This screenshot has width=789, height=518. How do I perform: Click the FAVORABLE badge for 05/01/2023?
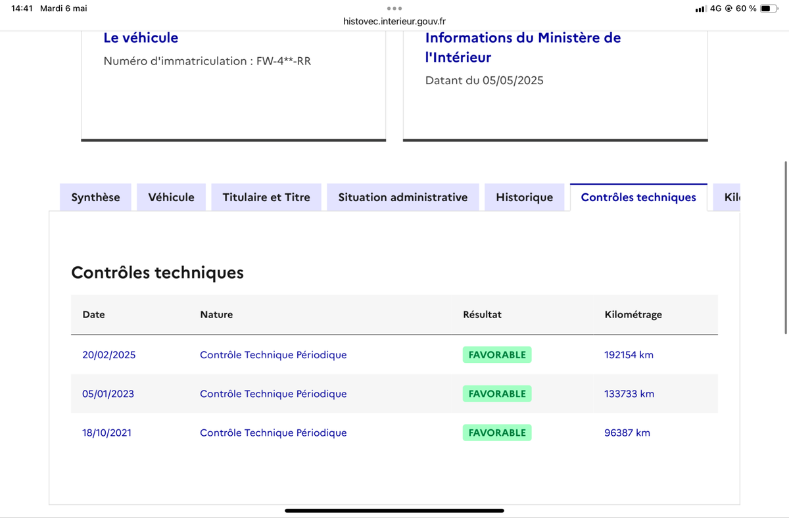[497, 394]
